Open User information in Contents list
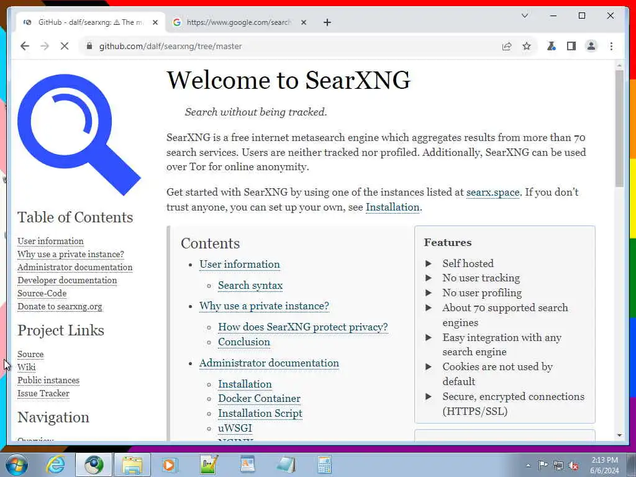Image resolution: width=636 pixels, height=477 pixels. tap(240, 265)
